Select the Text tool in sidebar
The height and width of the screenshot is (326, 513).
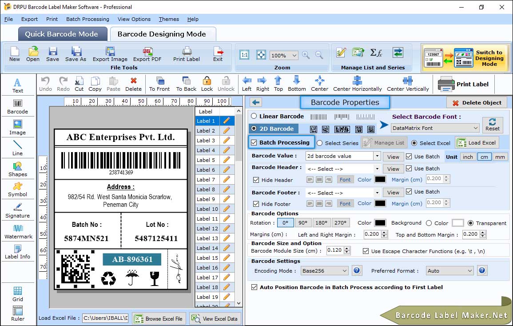point(18,85)
